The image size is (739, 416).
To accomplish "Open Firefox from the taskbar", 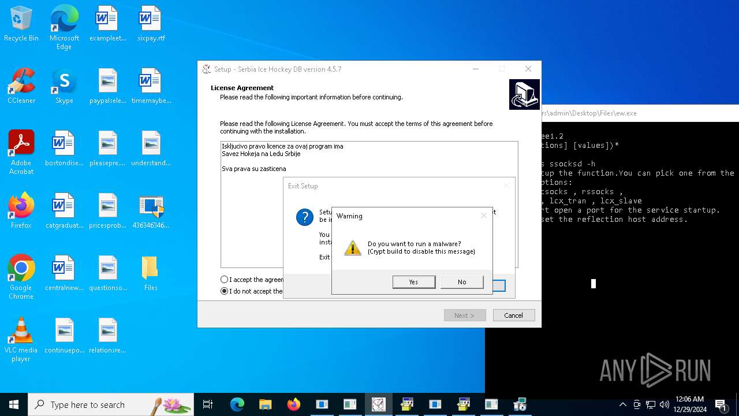I will point(293,404).
